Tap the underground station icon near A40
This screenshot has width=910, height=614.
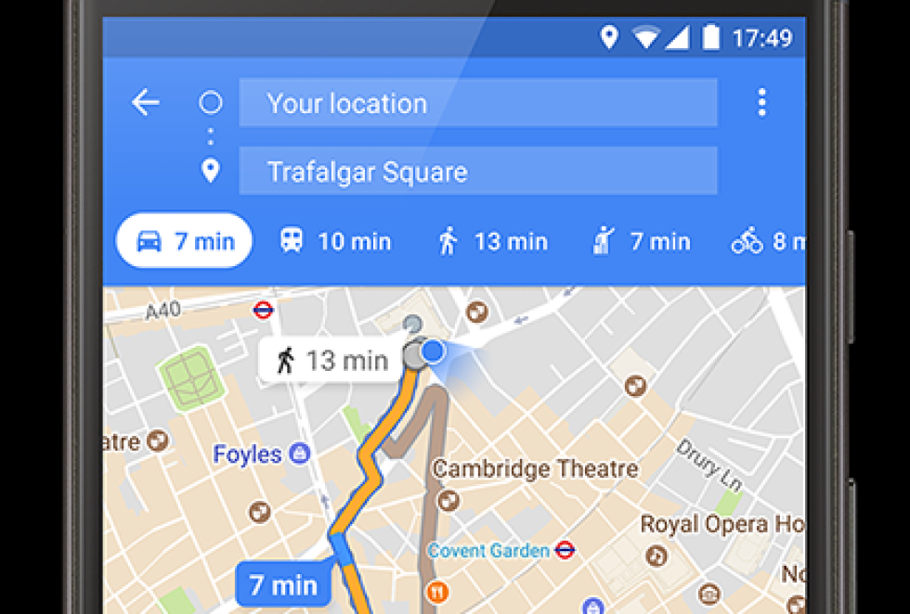(x=263, y=310)
